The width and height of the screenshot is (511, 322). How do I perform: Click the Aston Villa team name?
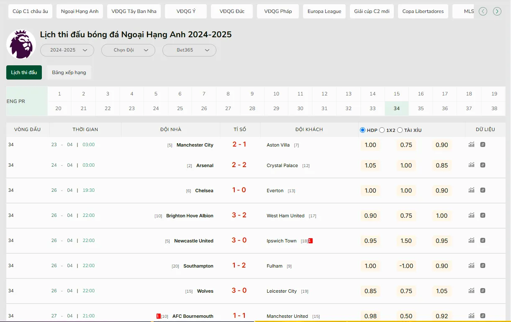278,145
